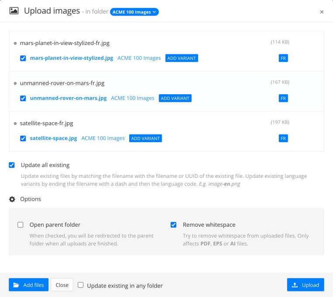
Task: Uncheck the unmanned-rover-on-mars.jpg checkbox
Action: [x=23, y=98]
